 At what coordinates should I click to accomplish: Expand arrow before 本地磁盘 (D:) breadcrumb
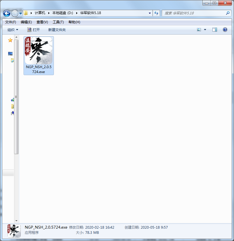(x=49, y=13)
